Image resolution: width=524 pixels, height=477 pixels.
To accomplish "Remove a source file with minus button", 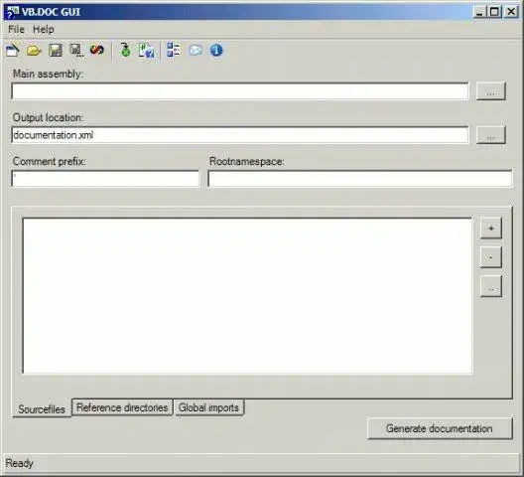I will click(491, 257).
